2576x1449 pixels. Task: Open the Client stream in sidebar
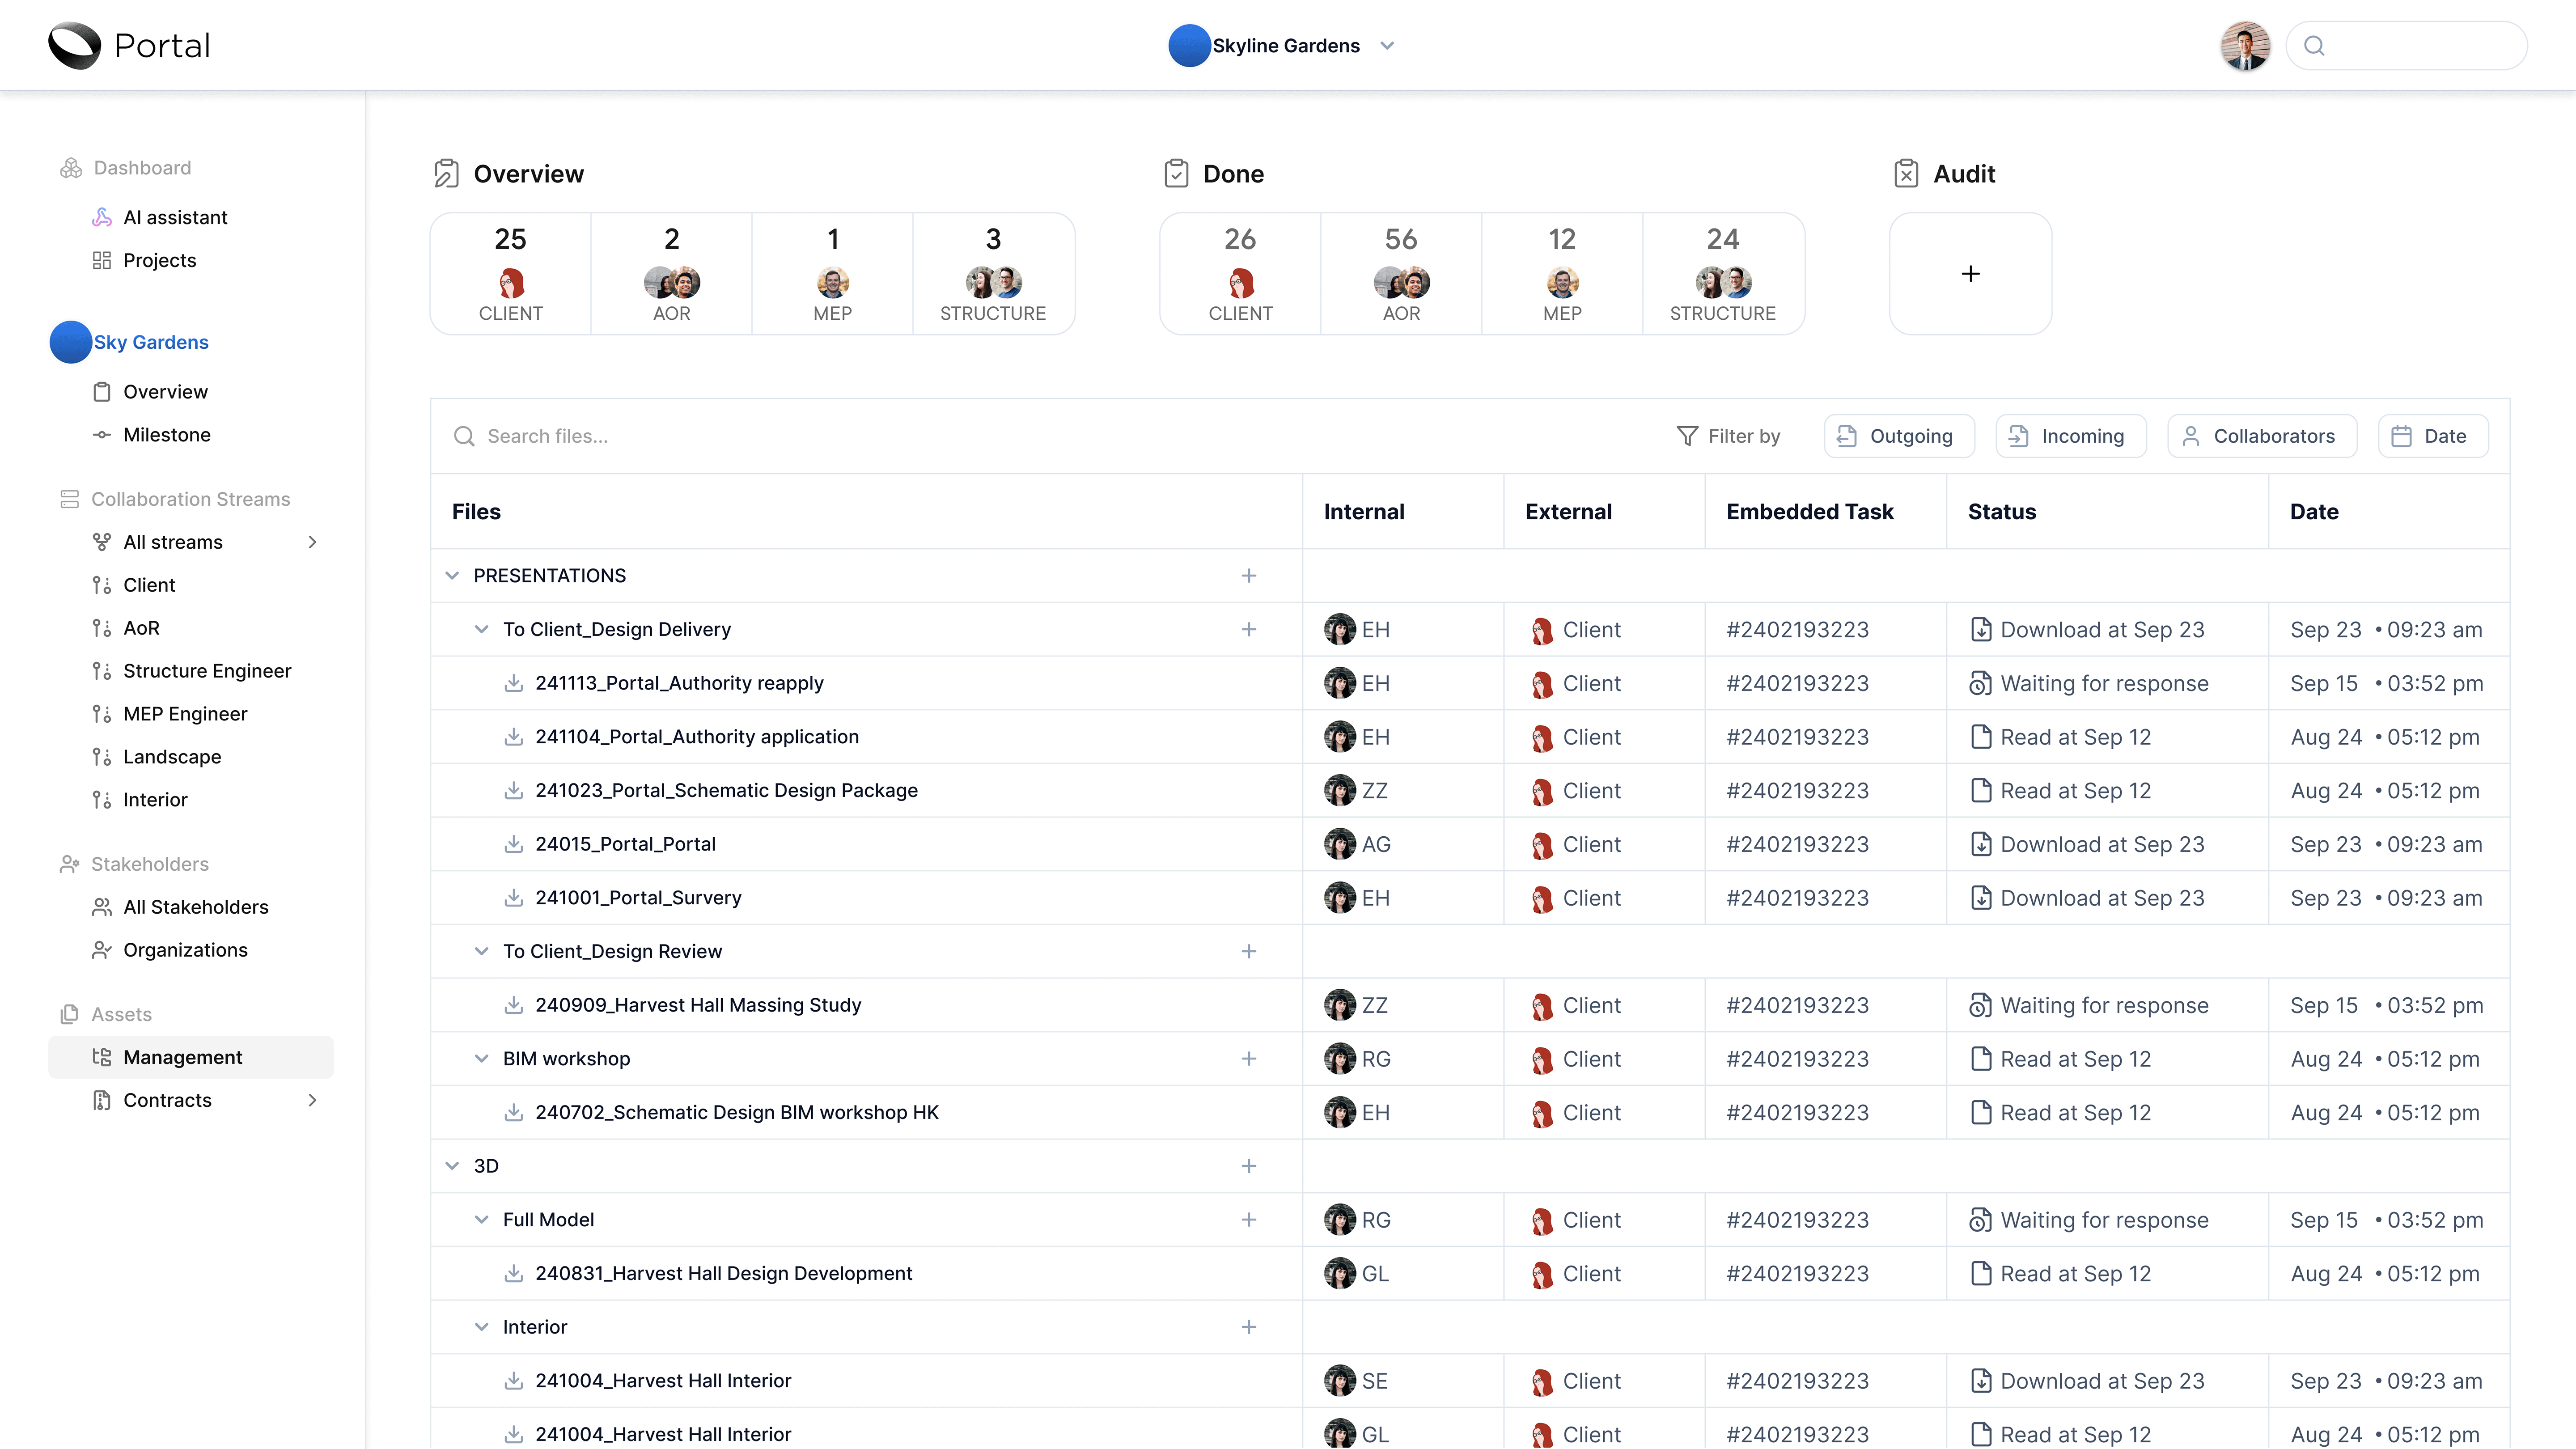149,585
